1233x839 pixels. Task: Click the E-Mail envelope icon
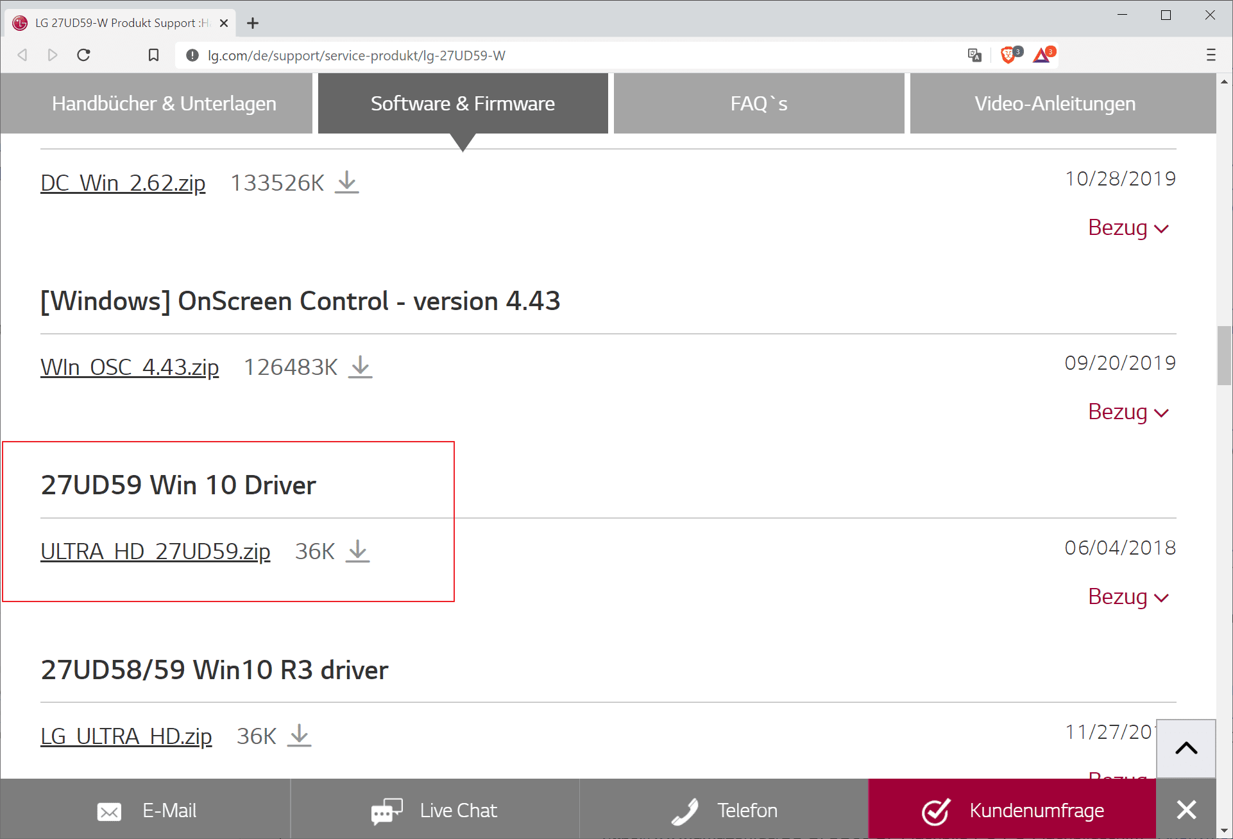(x=109, y=811)
